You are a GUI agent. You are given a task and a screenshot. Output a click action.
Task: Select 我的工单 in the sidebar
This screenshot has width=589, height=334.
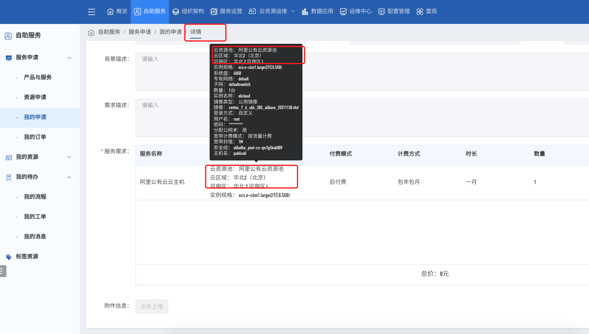click(35, 217)
